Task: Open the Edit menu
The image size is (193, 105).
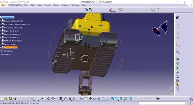Action: tap(32, 5)
